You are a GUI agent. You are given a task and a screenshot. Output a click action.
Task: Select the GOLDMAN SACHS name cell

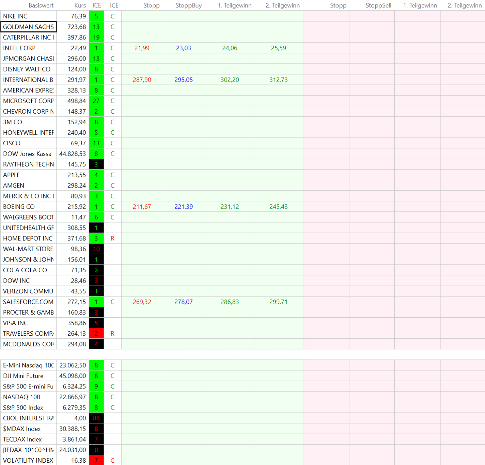[28, 27]
